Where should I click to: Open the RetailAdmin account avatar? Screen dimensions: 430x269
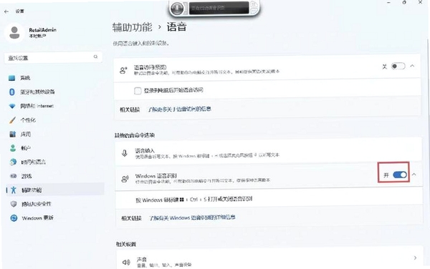[x=14, y=33]
